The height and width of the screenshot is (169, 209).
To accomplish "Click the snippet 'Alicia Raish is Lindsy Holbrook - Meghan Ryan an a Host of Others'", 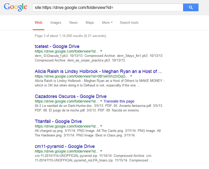I will tap(100, 83).
